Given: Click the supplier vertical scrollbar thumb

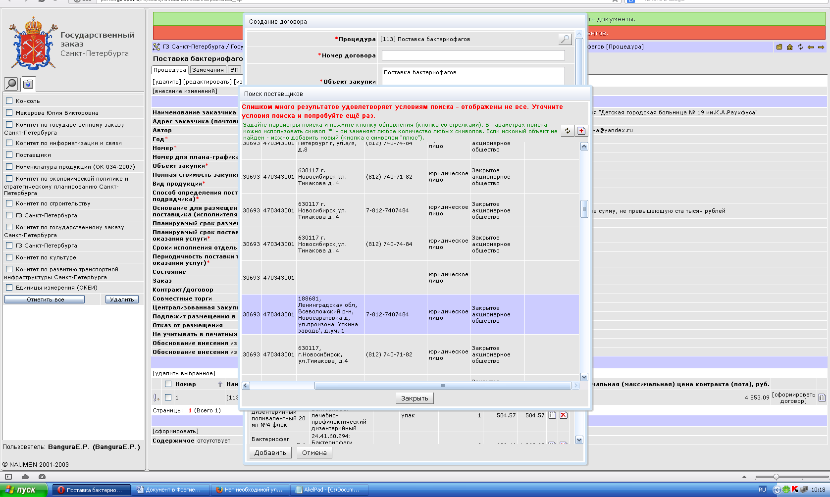Looking at the screenshot, I should 584,208.
